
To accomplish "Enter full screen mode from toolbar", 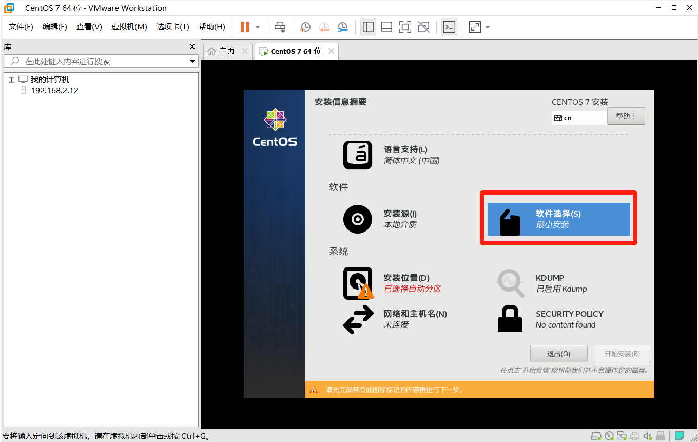I will (405, 27).
